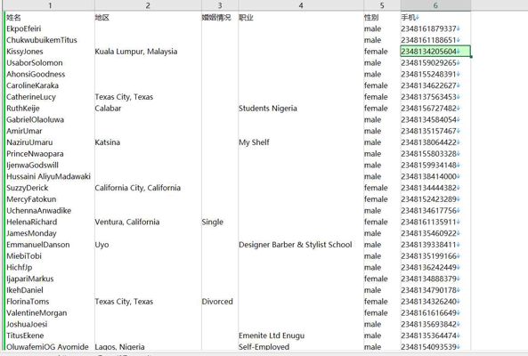Select cell Ventura, California
This screenshot has width=528, height=356.
(x=148, y=222)
